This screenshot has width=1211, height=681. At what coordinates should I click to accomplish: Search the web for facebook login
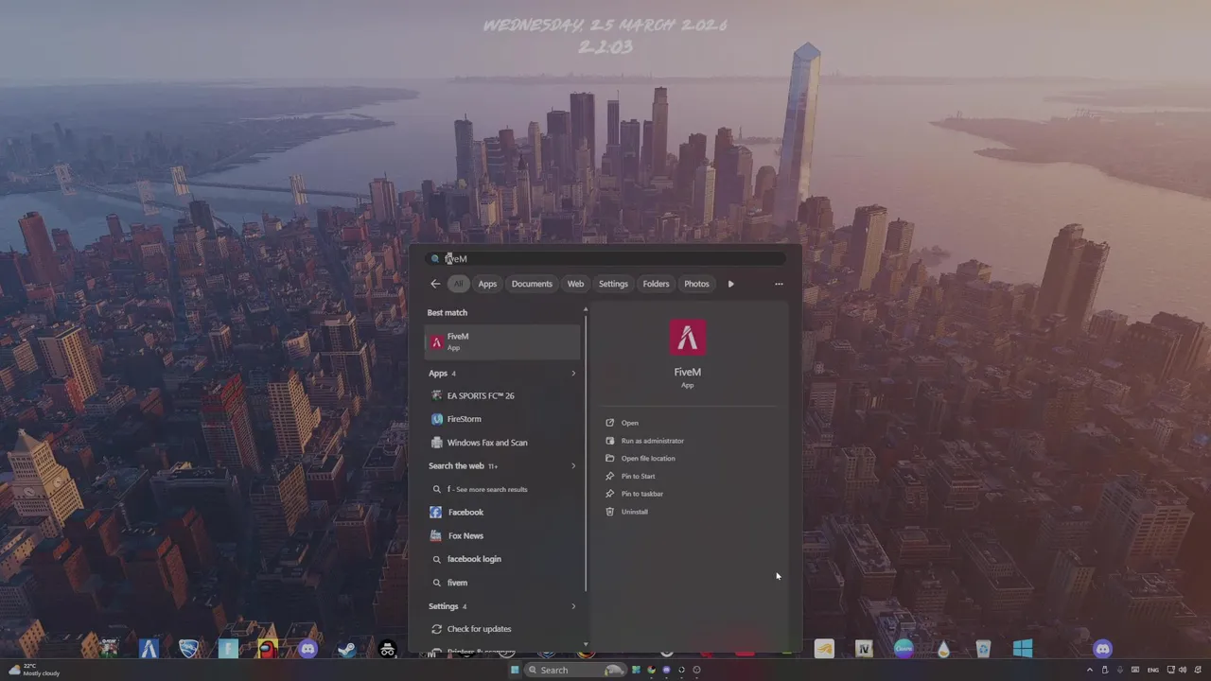(x=502, y=559)
